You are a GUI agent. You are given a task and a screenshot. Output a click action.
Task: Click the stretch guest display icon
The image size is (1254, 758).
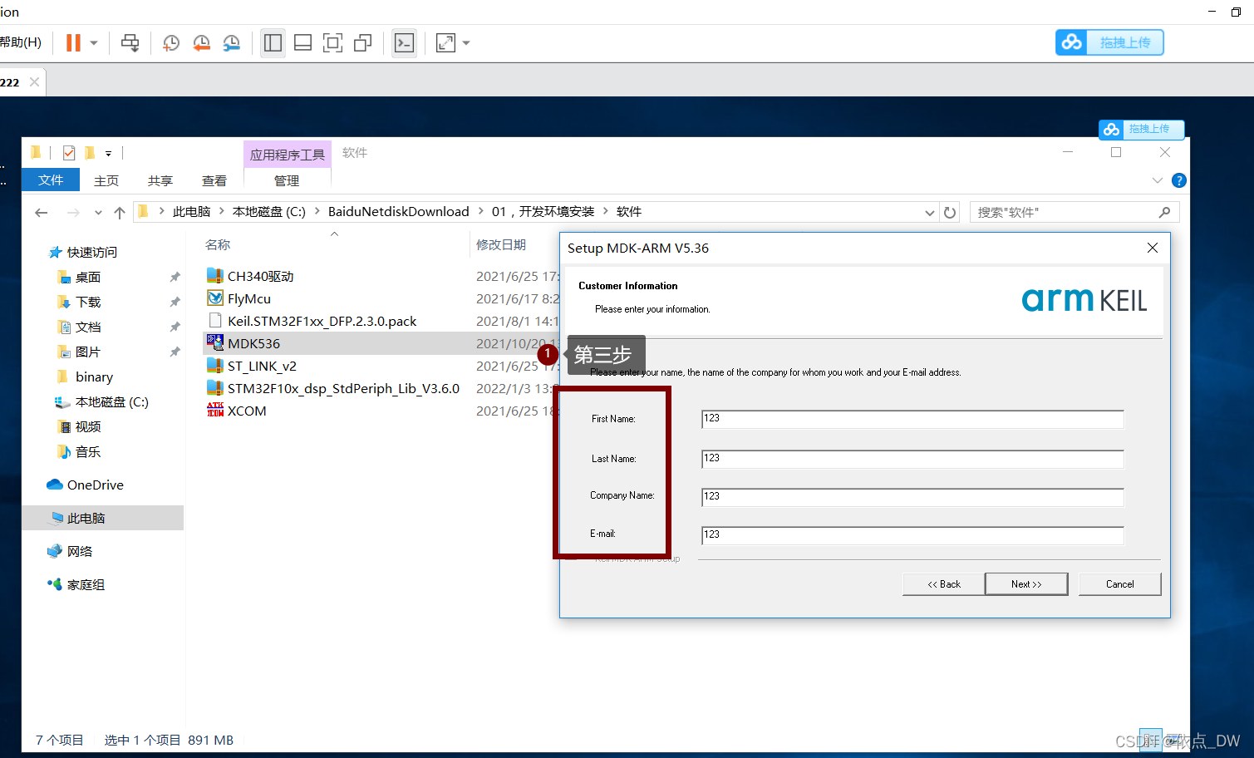[x=445, y=42]
